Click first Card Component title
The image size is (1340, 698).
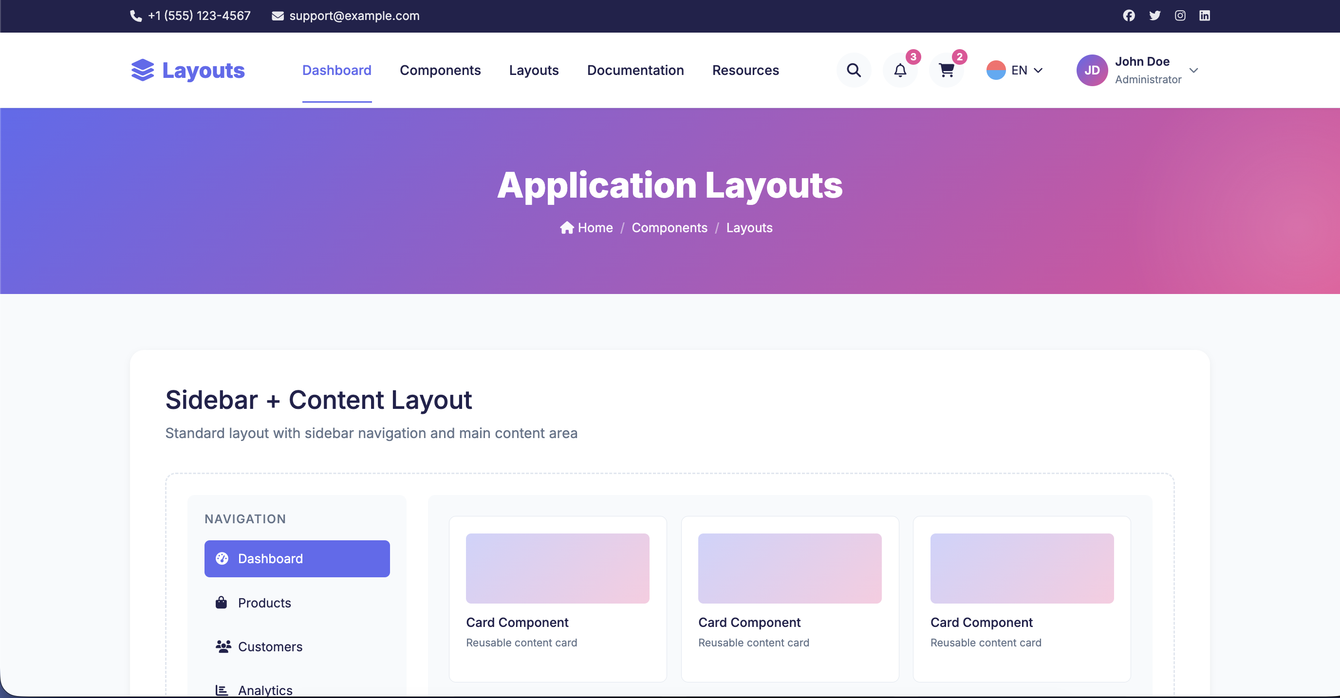(x=517, y=623)
